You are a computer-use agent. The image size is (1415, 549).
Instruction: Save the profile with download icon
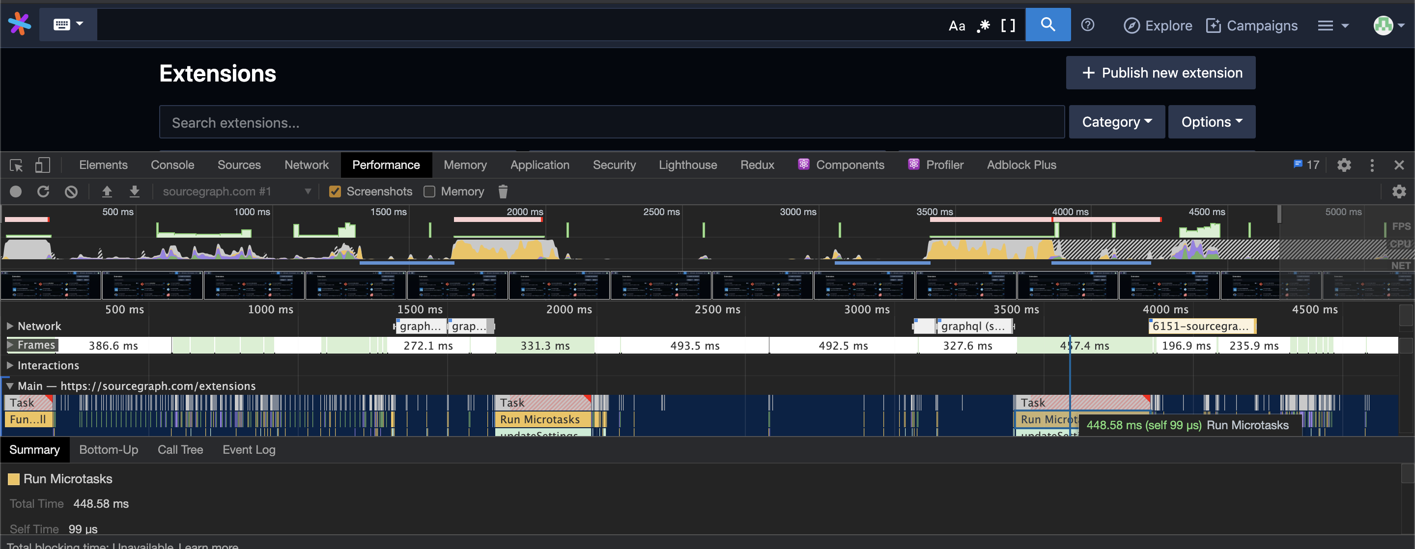pos(134,191)
